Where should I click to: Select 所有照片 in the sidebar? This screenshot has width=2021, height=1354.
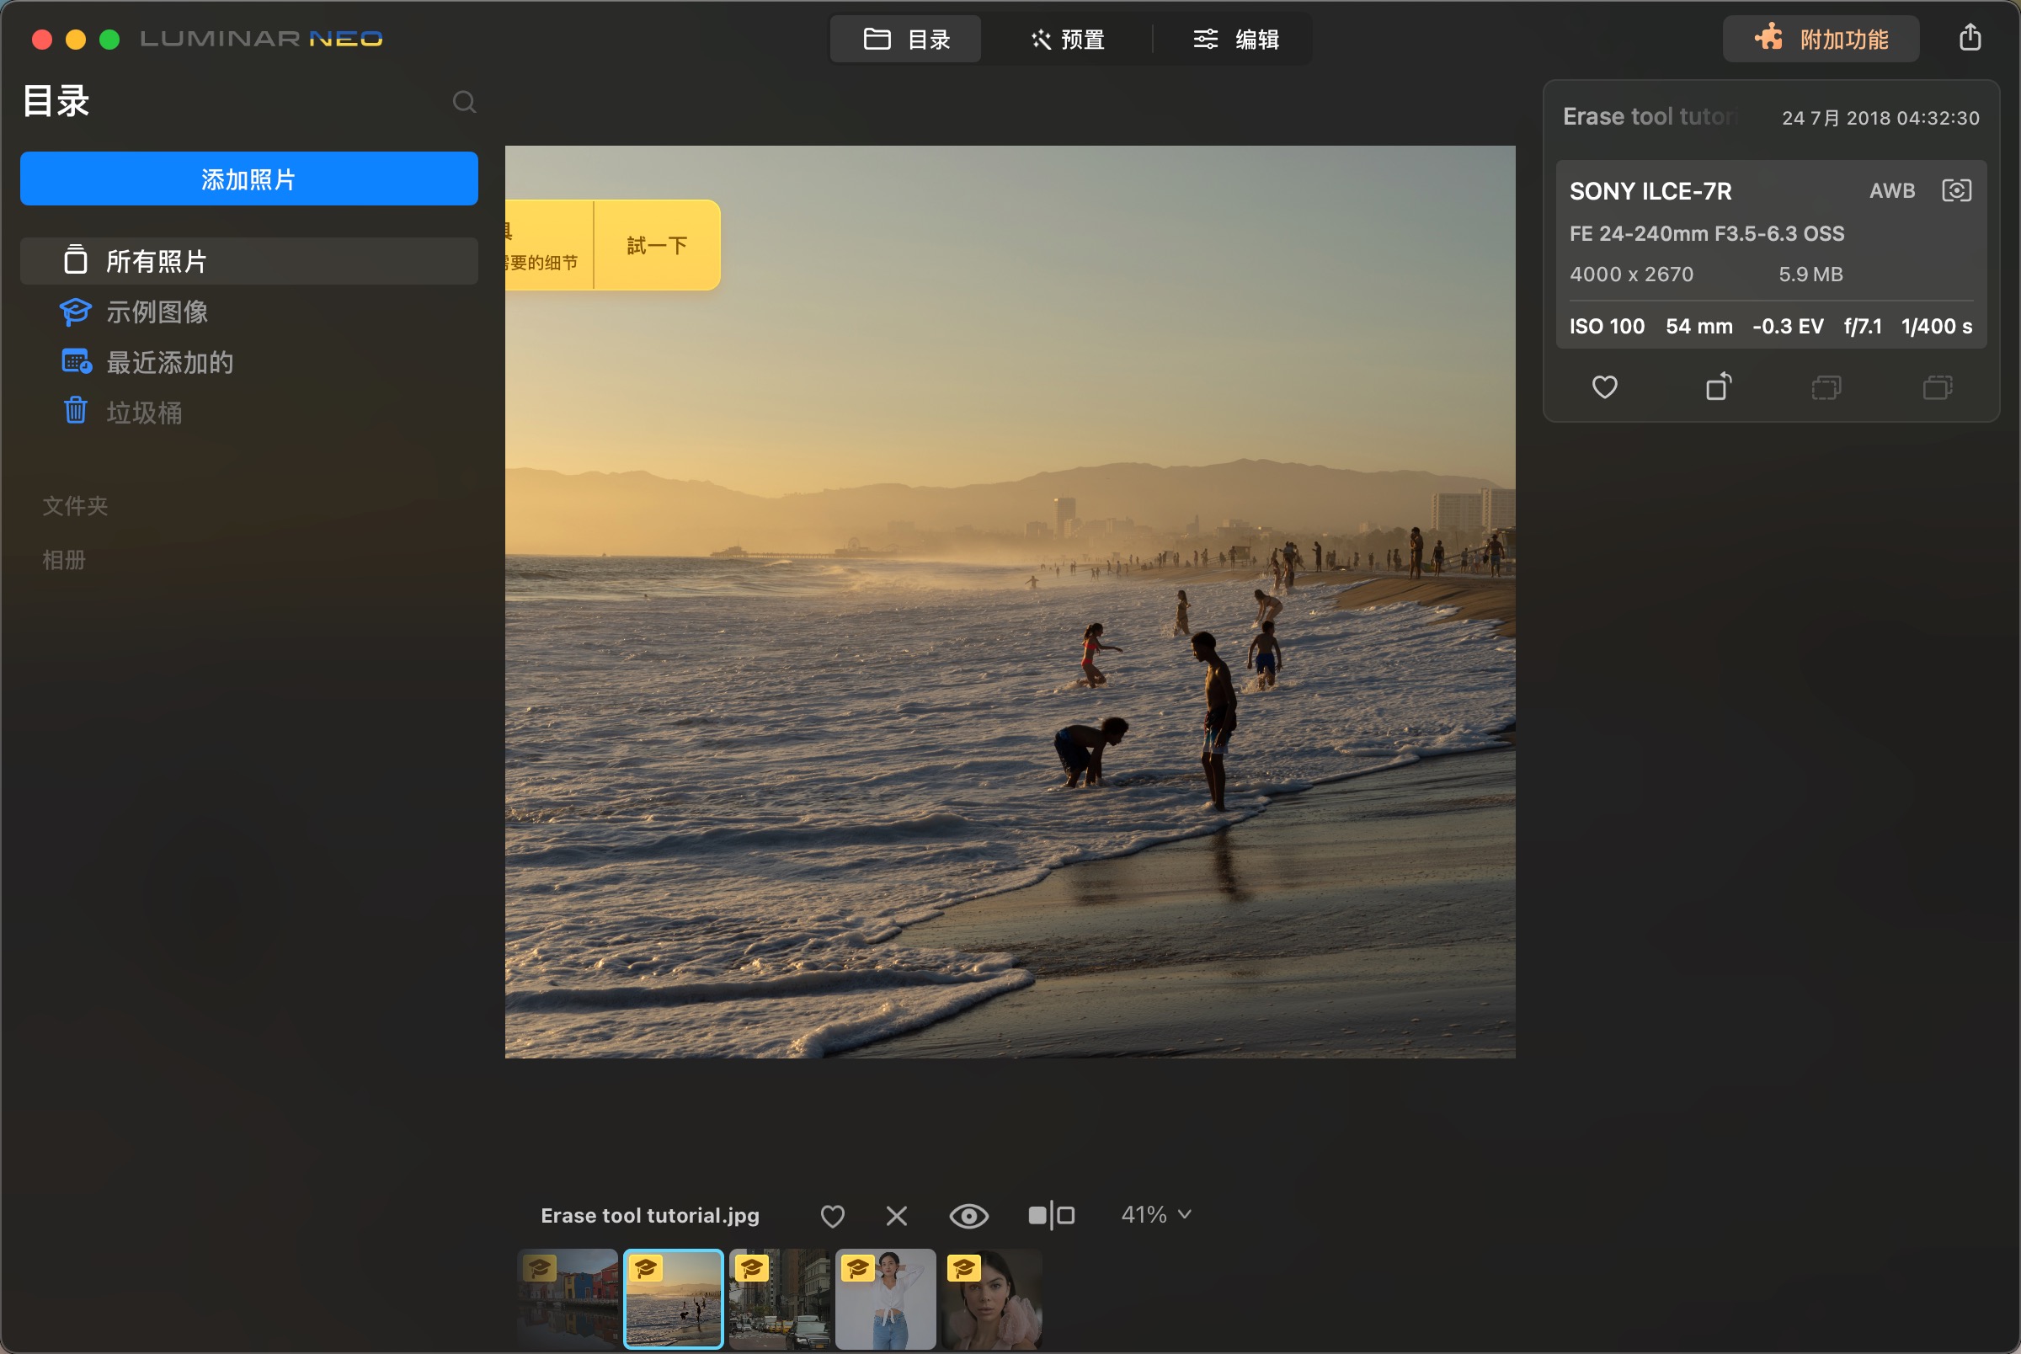click(248, 261)
